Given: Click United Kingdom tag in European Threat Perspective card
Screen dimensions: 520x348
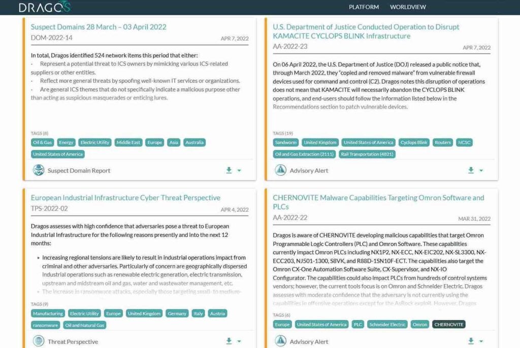Looking at the screenshot, I should (x=144, y=314).
